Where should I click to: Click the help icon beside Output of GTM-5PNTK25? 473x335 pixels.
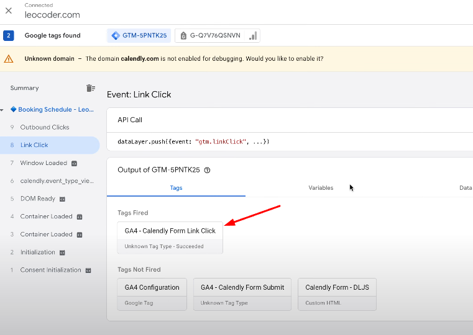click(207, 171)
